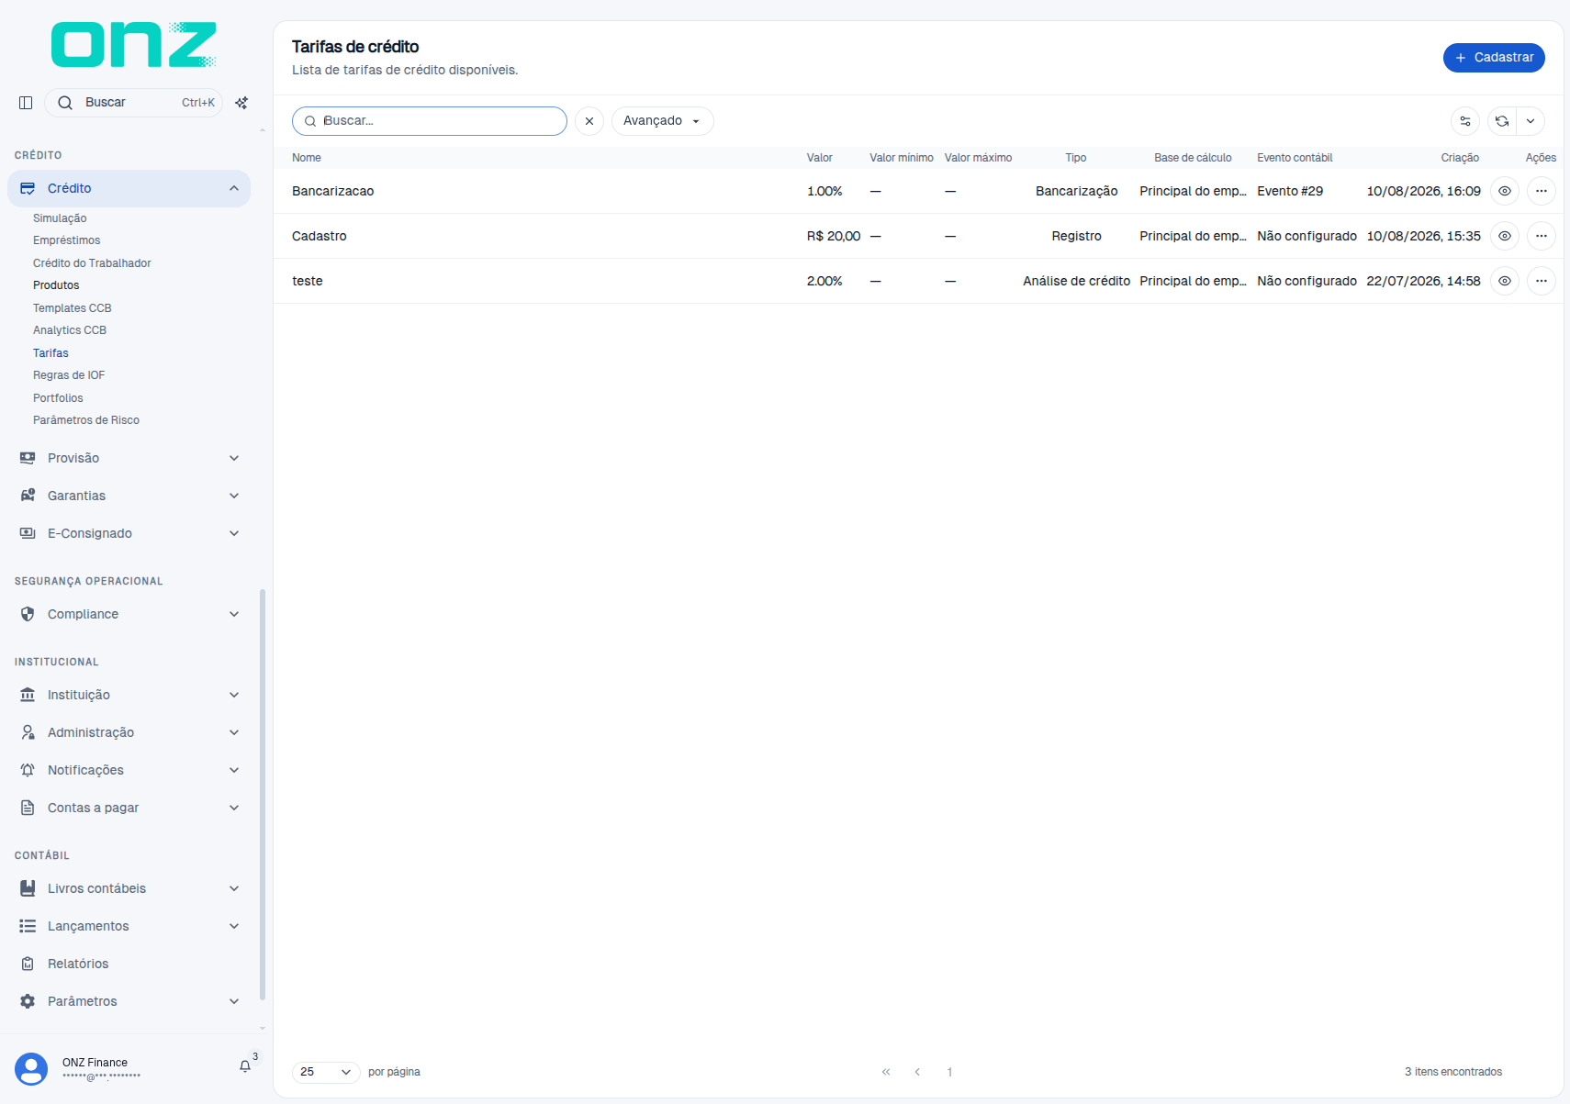Image resolution: width=1570 pixels, height=1104 pixels.
Task: Open Empréstimos in the sidebar
Action: point(67,240)
